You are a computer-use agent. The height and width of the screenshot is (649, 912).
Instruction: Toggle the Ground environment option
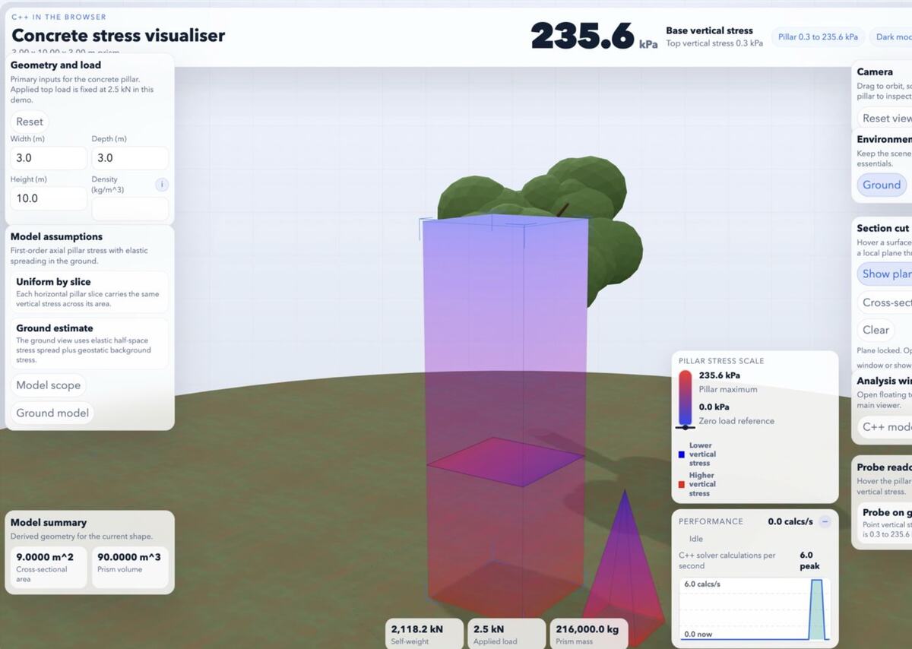[x=881, y=185]
